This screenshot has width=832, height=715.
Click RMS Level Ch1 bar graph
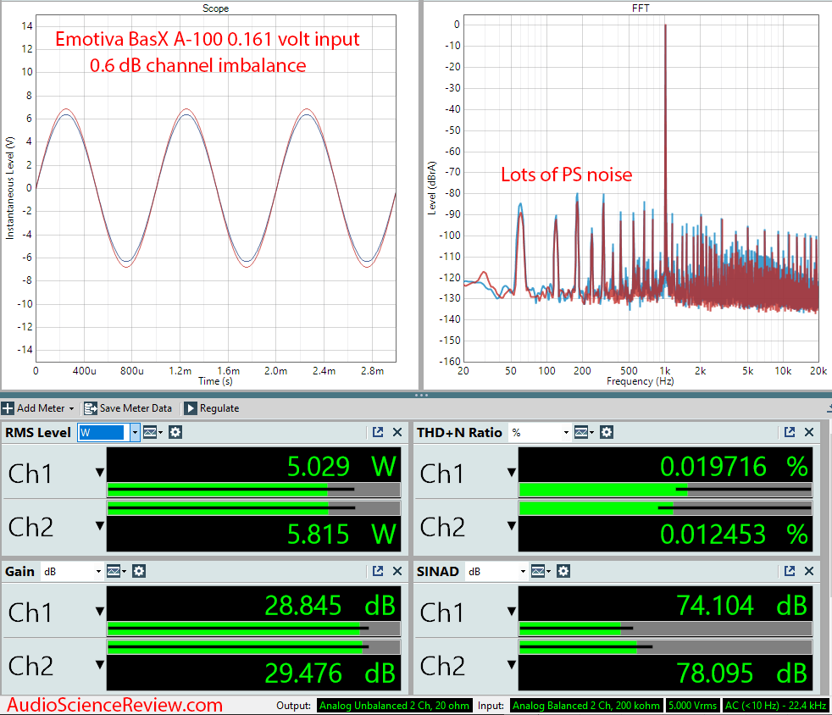253,490
